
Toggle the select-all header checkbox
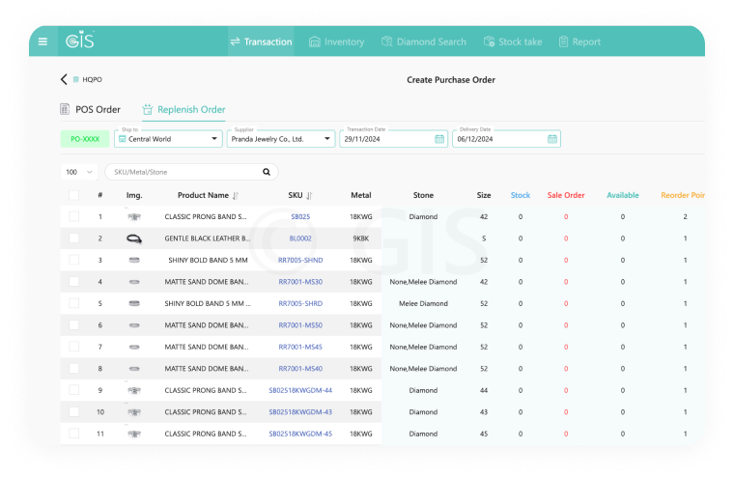click(x=74, y=195)
